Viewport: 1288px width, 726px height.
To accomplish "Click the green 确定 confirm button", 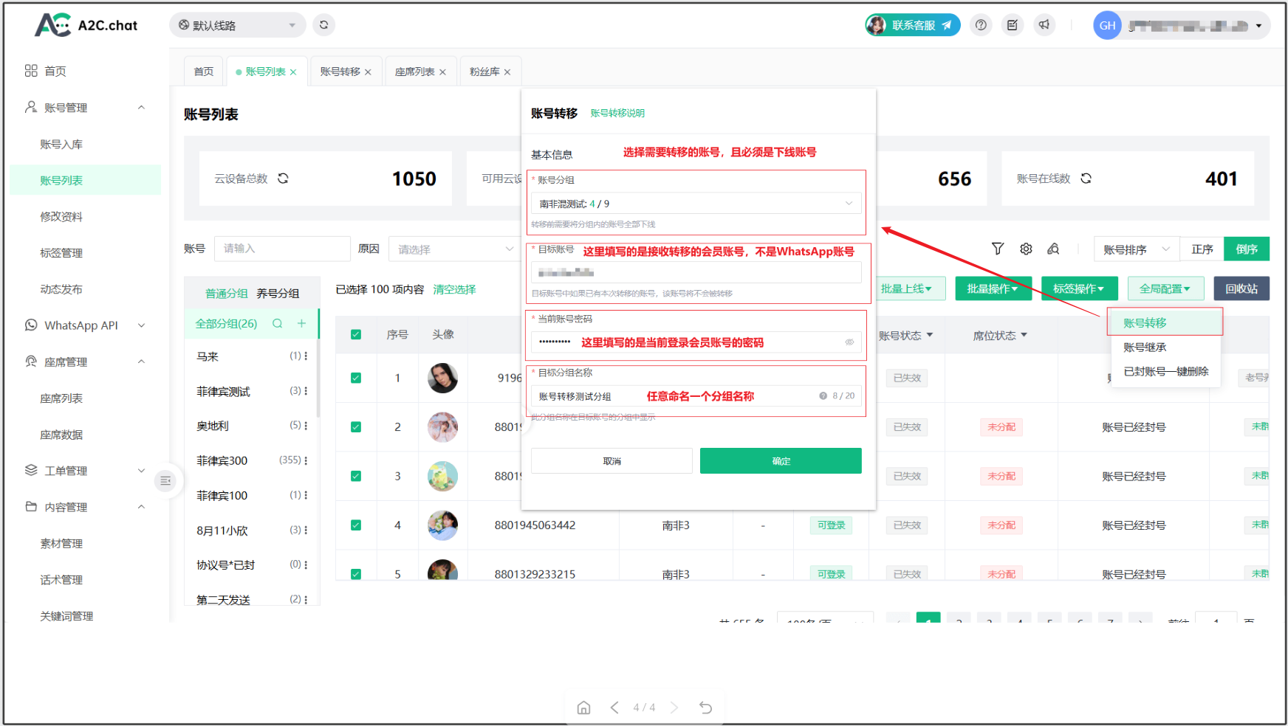I will point(781,461).
